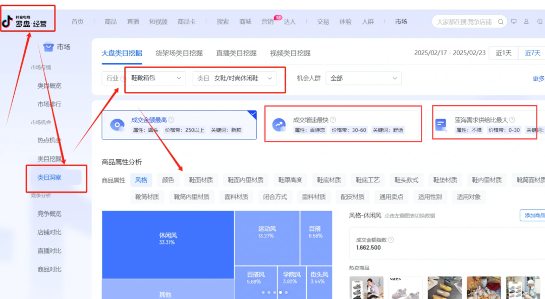Image resolution: width=545 pixels, height=299 pixels.
Task: Click the 市场 shop icon in sidebar
Action: [x=48, y=47]
